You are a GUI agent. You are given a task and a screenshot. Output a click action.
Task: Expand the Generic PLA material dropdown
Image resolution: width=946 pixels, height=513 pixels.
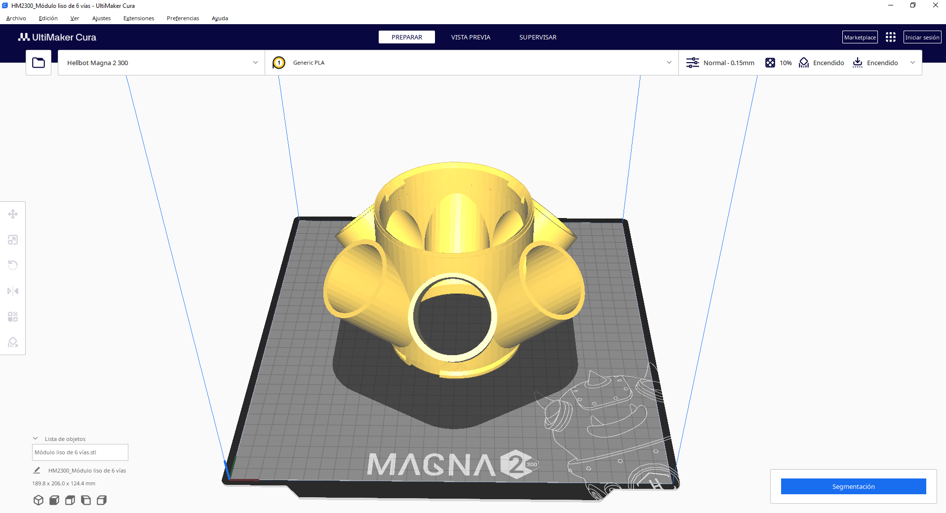[x=472, y=63]
